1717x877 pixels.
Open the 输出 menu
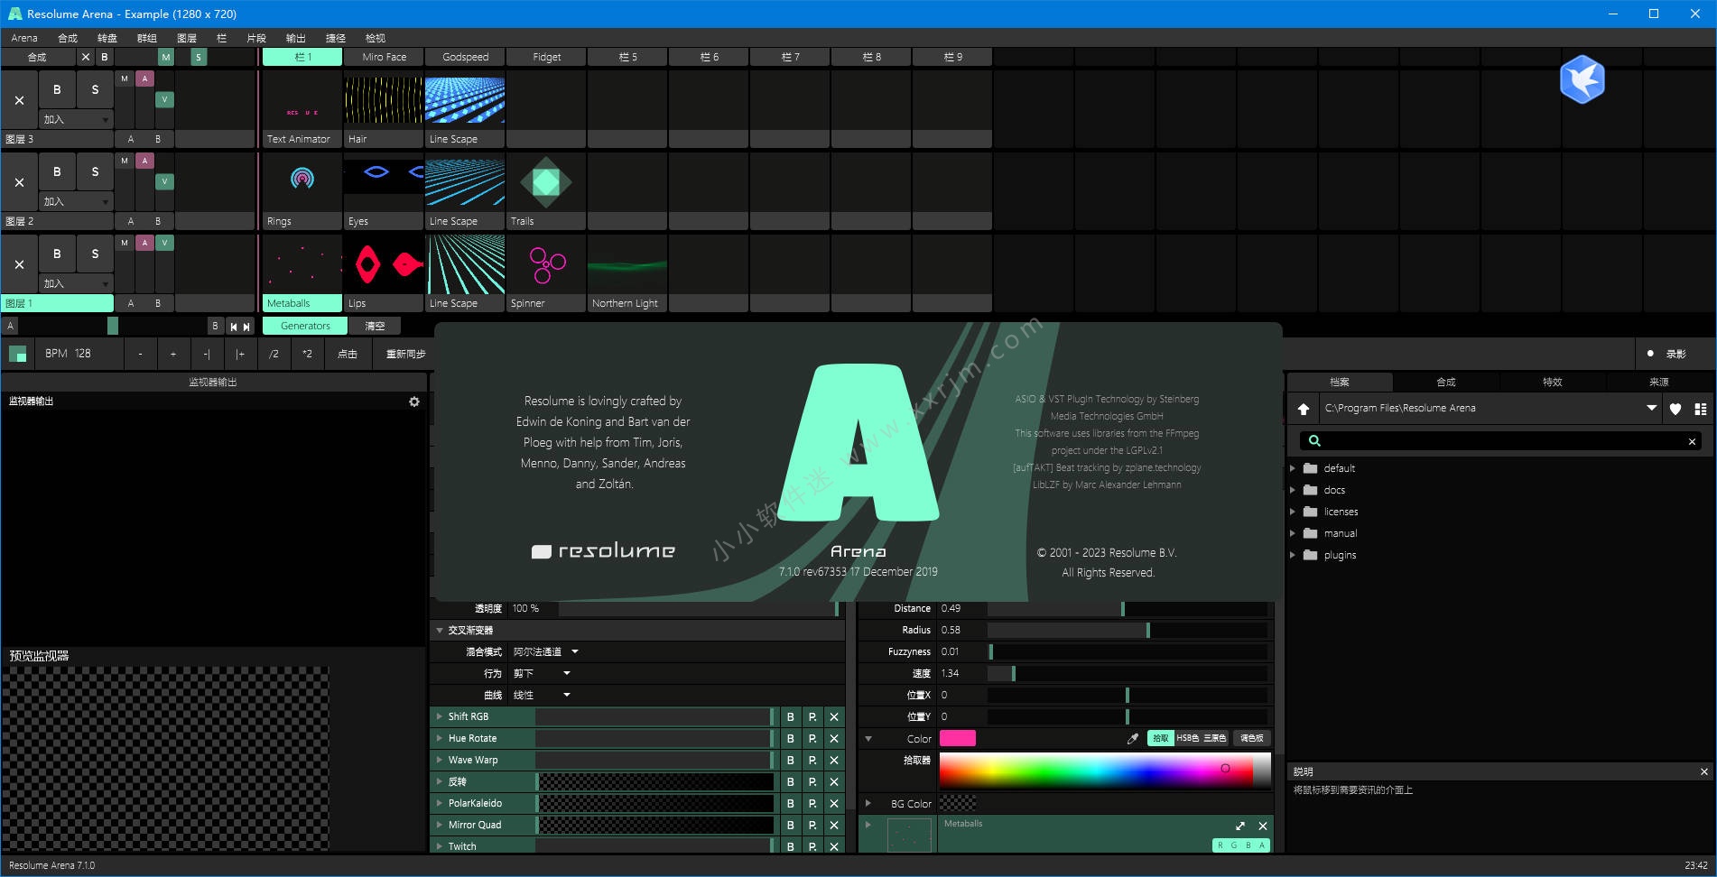point(296,38)
